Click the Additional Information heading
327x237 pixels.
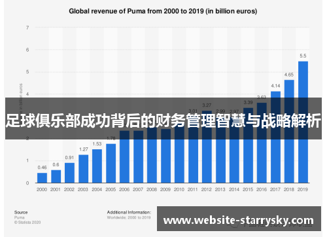(x=129, y=212)
